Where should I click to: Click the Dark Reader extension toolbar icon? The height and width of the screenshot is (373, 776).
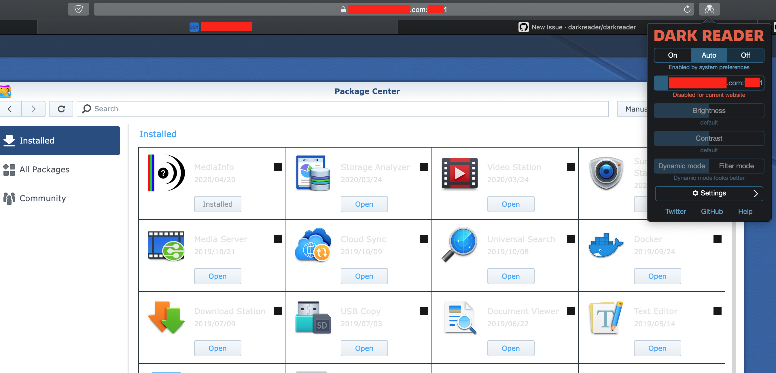pos(709,9)
